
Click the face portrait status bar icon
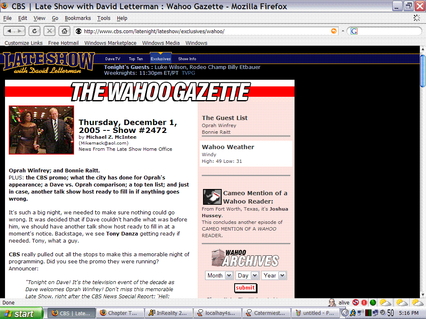(x=332, y=302)
